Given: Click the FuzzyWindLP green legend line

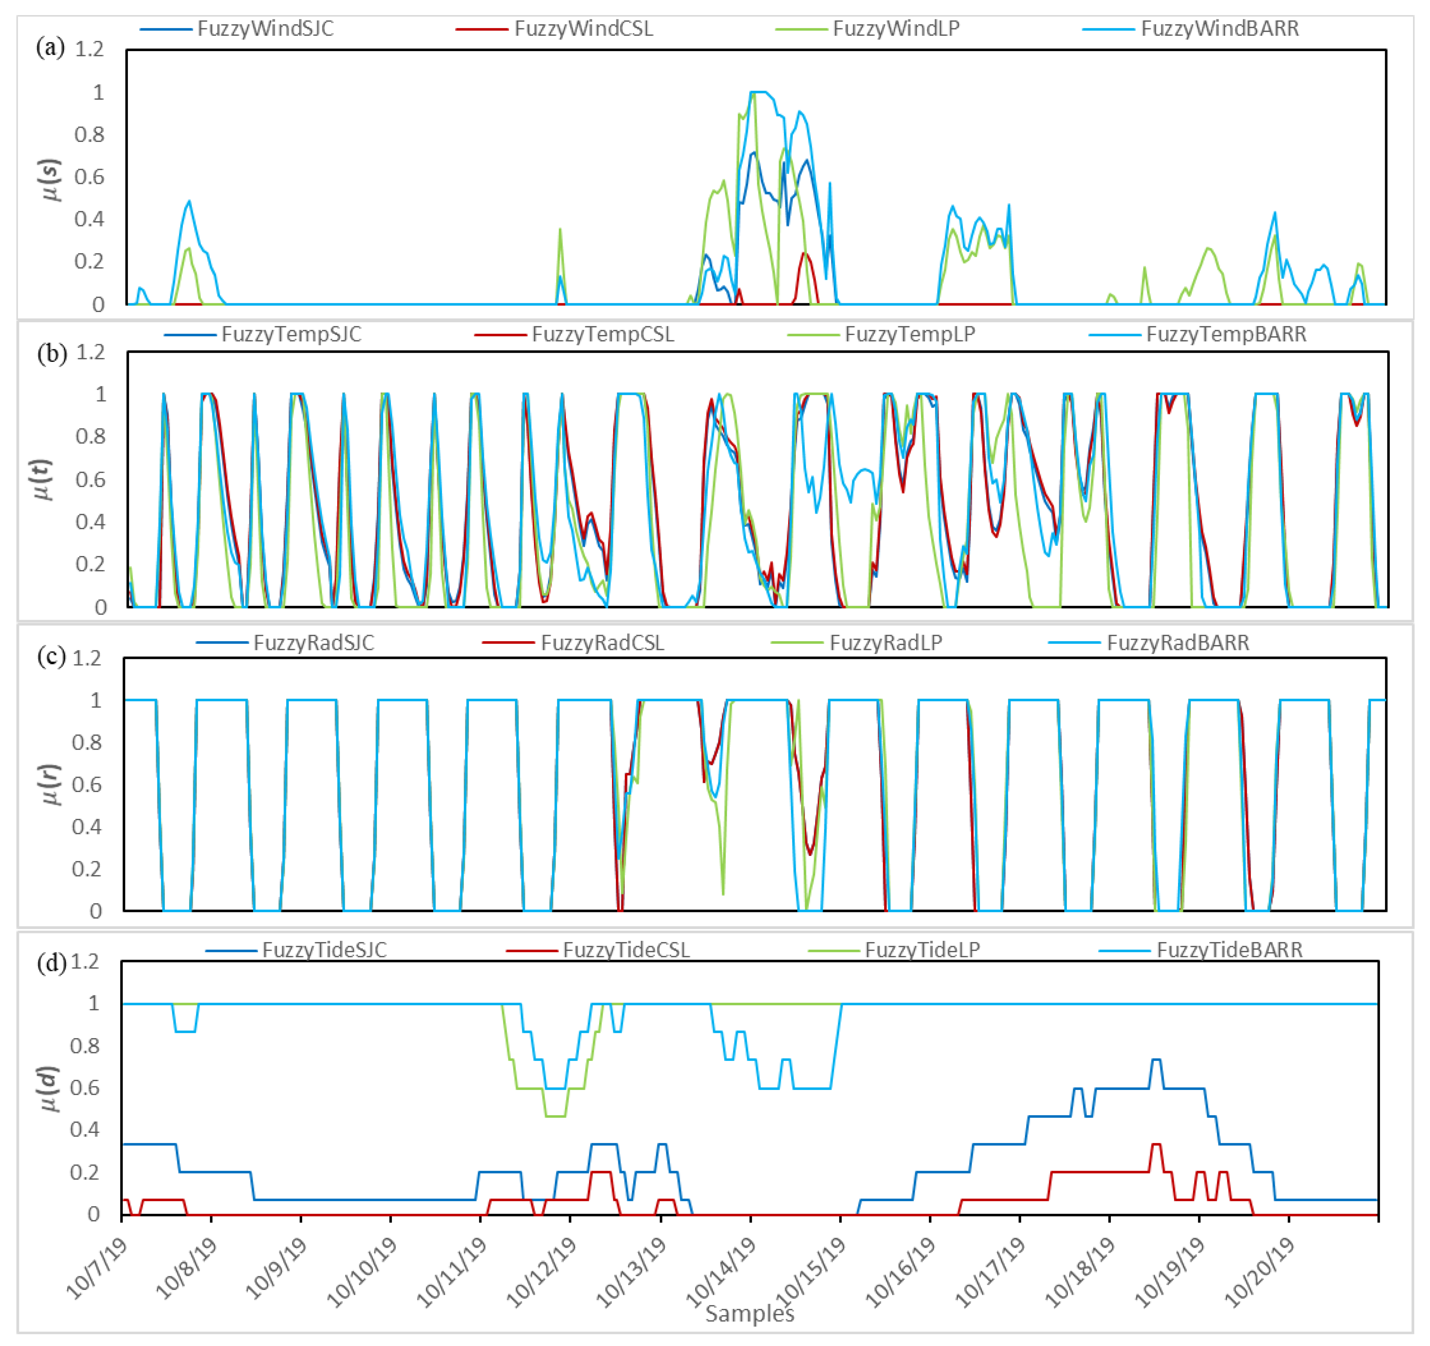Looking at the screenshot, I should 801,30.
